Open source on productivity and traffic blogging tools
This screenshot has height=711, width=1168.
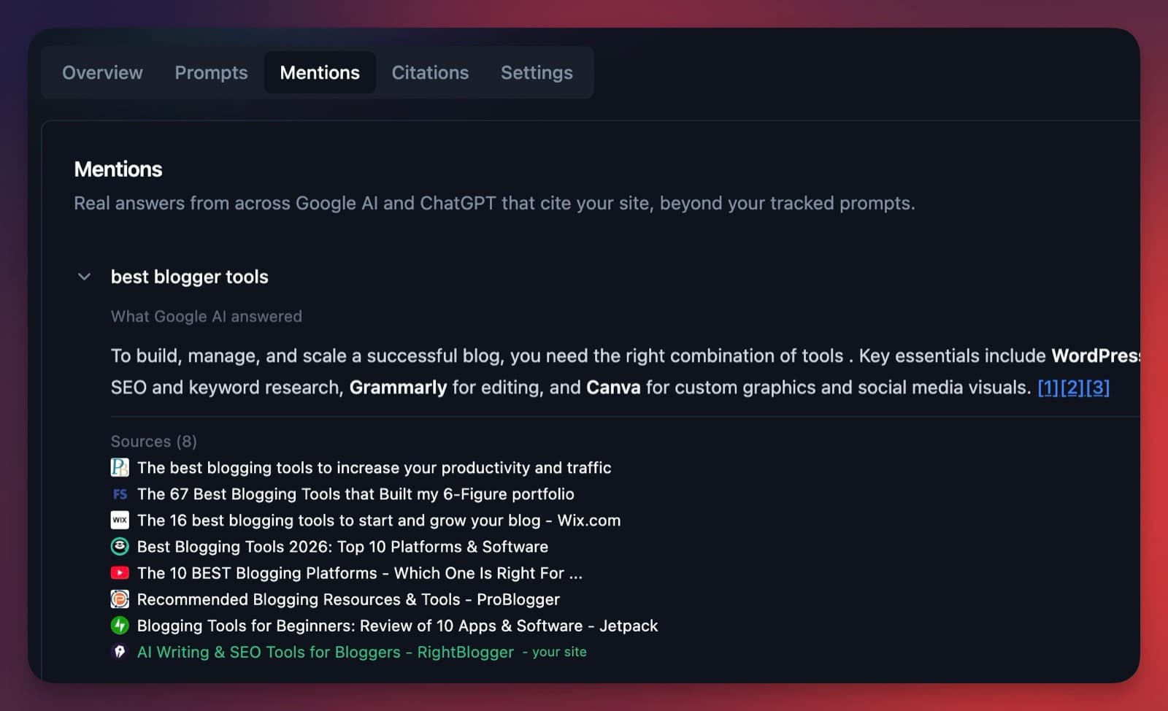point(374,467)
